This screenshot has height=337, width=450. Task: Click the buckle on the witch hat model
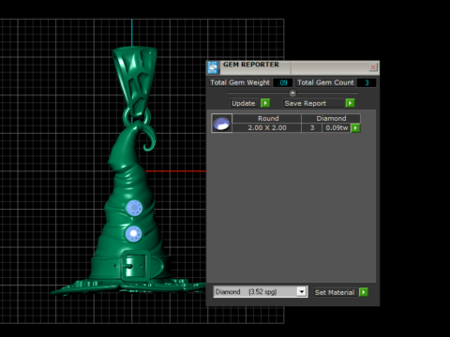(135, 266)
